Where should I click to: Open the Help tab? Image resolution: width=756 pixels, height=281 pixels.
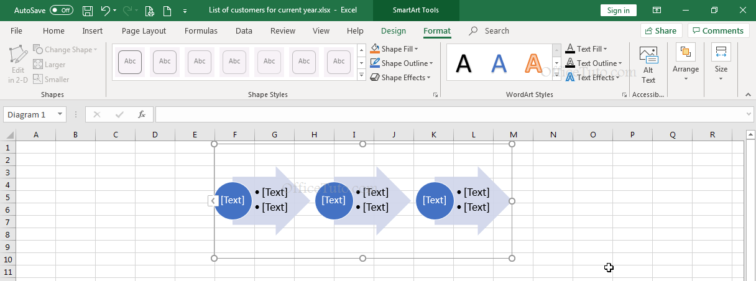coord(355,30)
